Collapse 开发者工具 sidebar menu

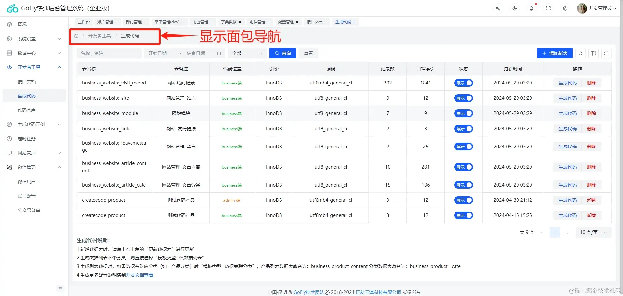point(34,67)
